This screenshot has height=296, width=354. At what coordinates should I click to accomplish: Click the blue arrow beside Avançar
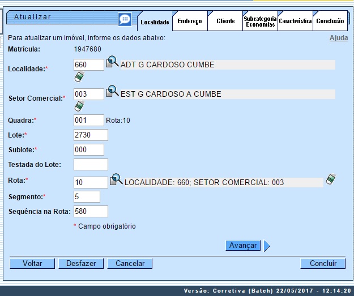click(x=267, y=246)
